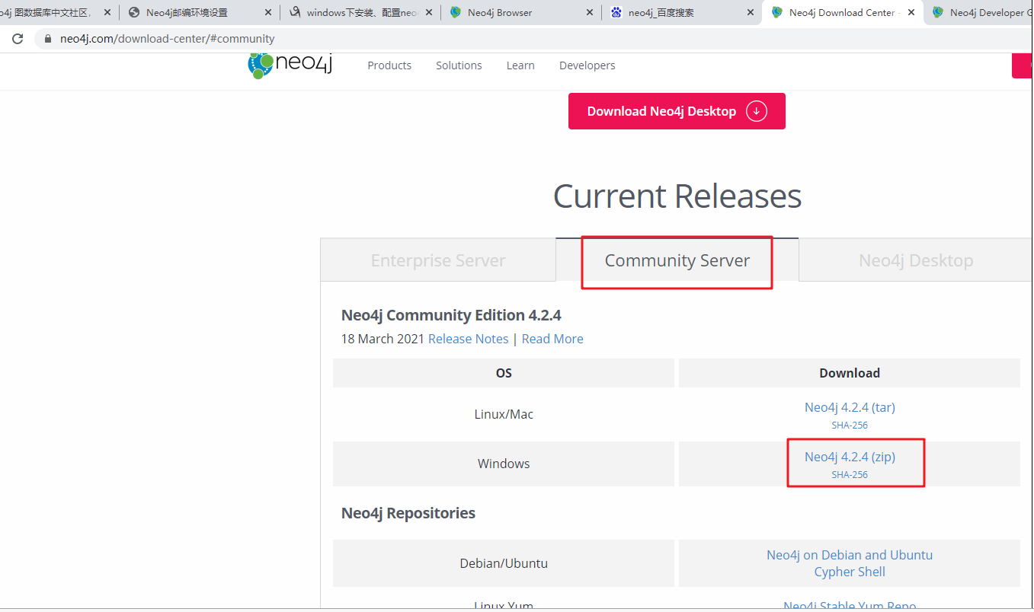The image size is (1034, 612).
Task: Select the Enterprise Server releases tab
Action: [438, 260]
